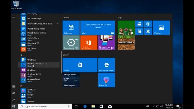Open the Photos tile
Image resolution: width=194 pixels, height=109 pixels.
(162, 28)
